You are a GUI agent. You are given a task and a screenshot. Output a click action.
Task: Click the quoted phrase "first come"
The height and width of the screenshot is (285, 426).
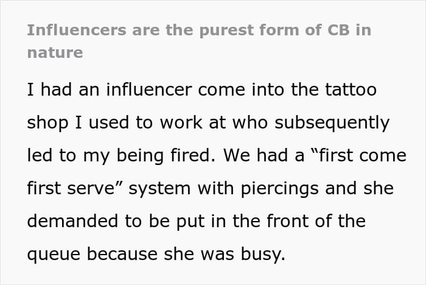[x=352, y=155]
